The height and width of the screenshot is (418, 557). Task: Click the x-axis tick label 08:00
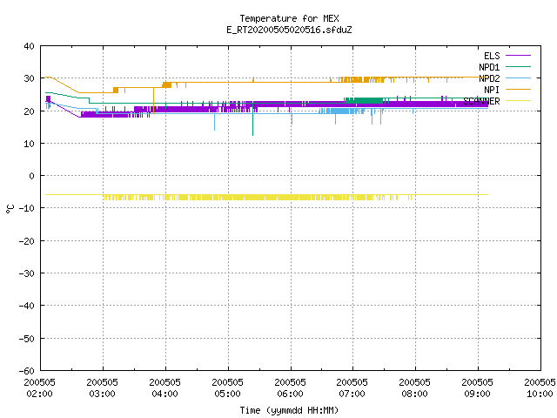tap(414, 394)
